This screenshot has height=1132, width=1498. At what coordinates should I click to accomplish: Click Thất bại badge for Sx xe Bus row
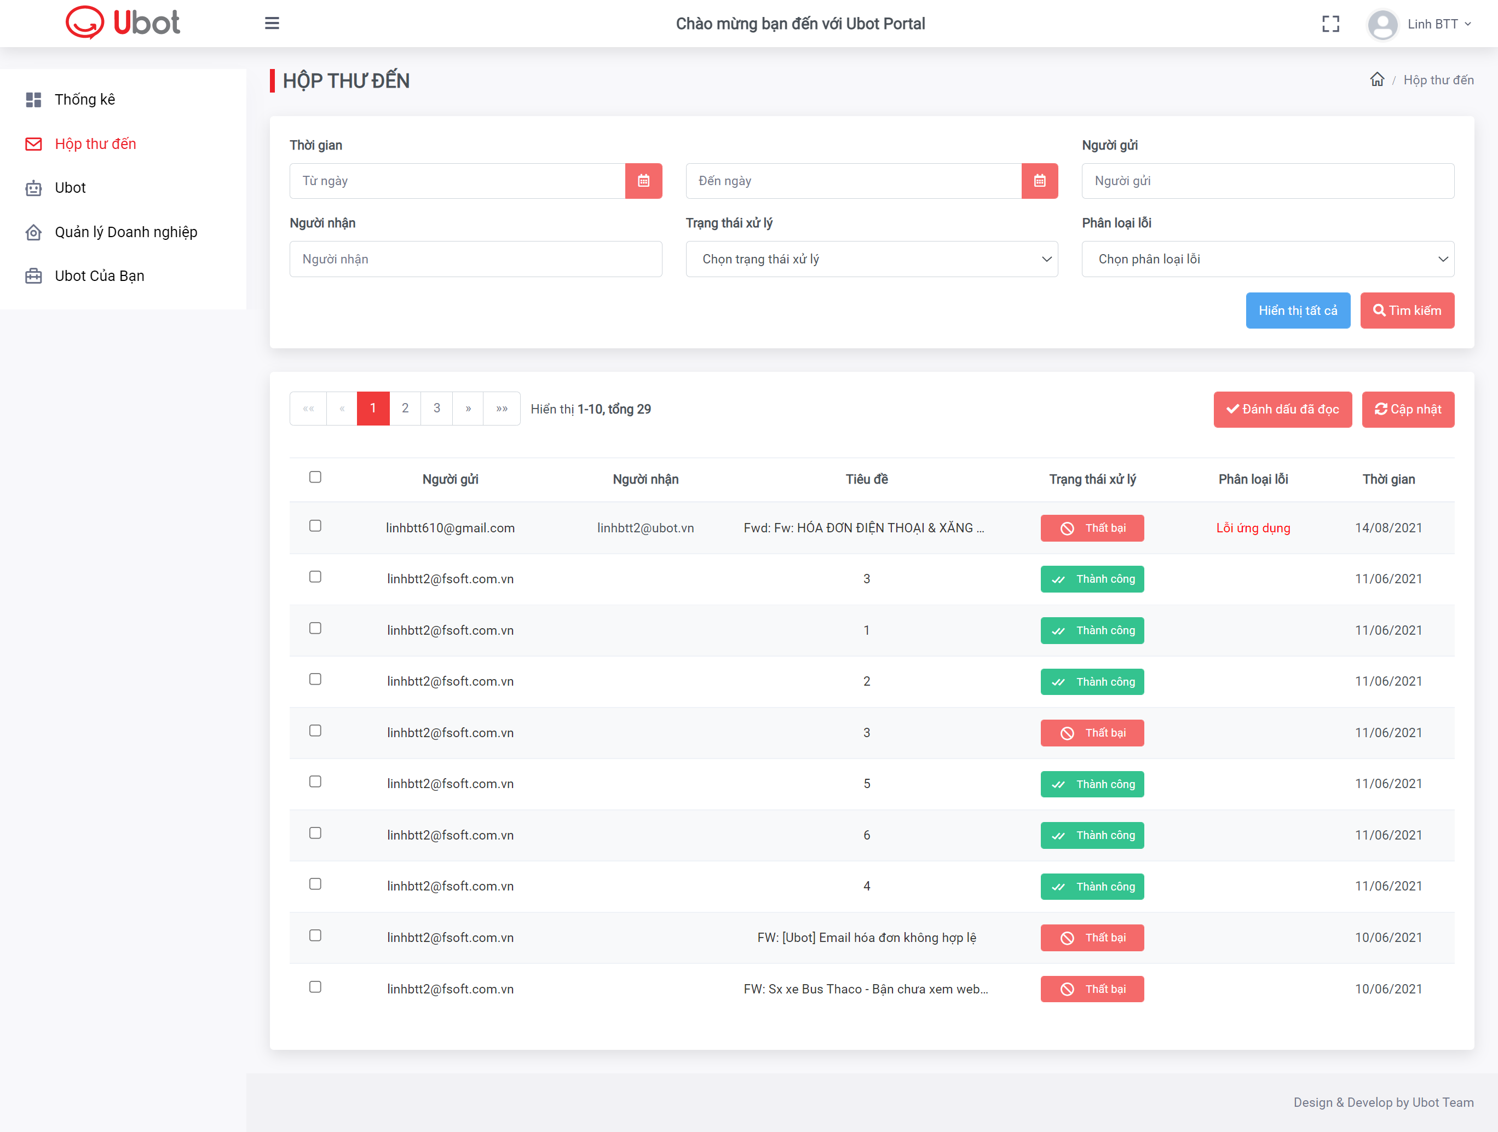pos(1092,989)
